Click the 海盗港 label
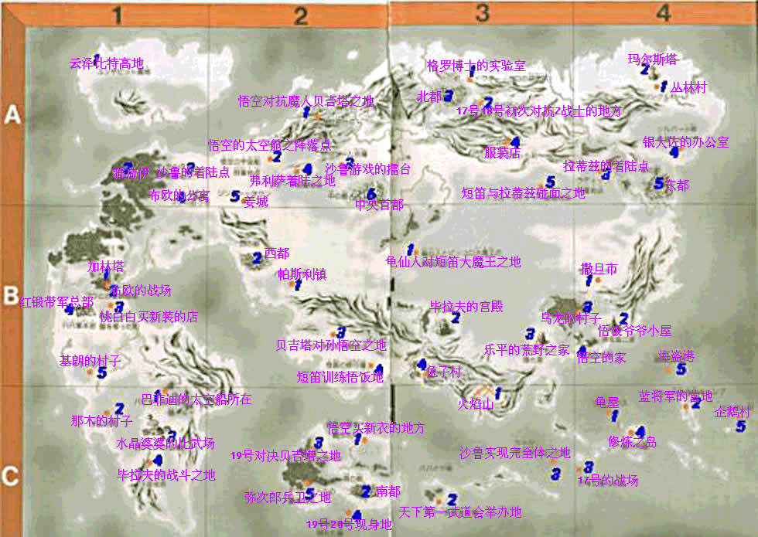Viewport: 758px width, 537px height. point(676,356)
